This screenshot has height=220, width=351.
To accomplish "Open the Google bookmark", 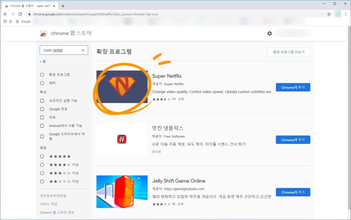I will coord(23,21).
